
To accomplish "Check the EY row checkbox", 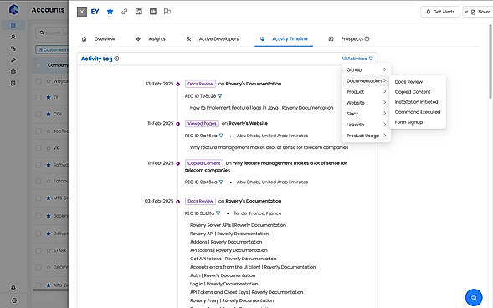I will pos(38,97).
